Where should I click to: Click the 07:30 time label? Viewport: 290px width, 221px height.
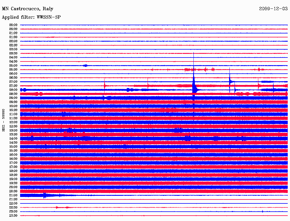click(x=13, y=86)
